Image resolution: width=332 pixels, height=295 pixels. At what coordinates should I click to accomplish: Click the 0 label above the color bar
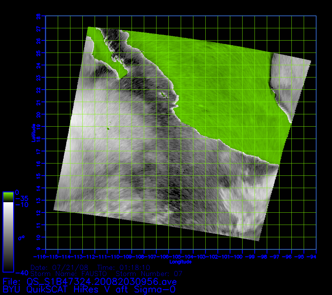point(17,192)
